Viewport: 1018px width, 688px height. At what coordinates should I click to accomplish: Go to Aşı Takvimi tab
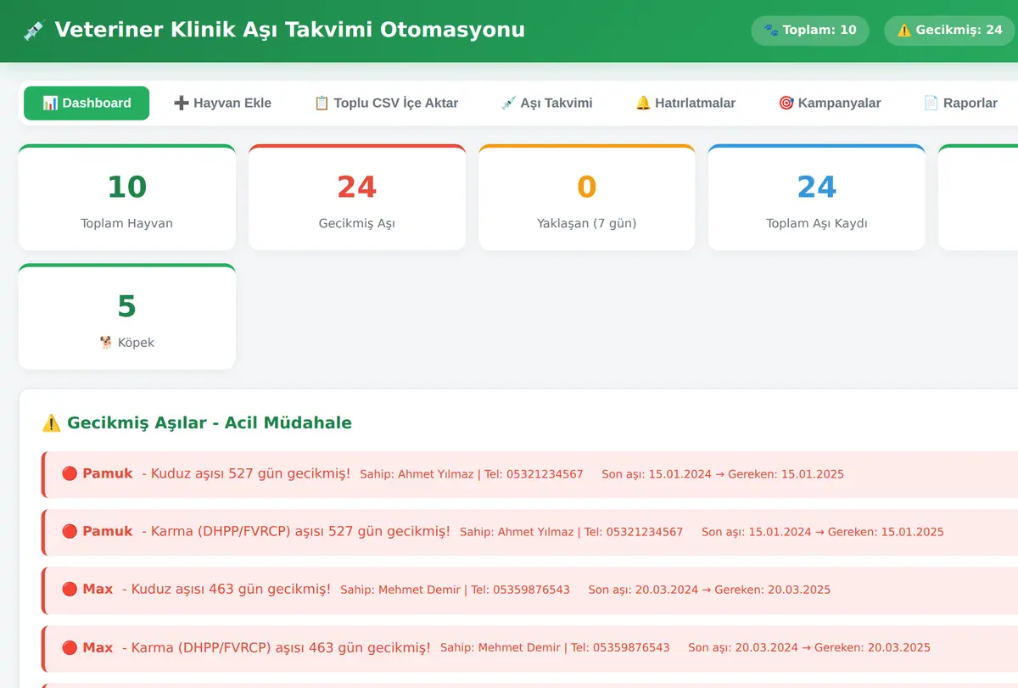546,103
